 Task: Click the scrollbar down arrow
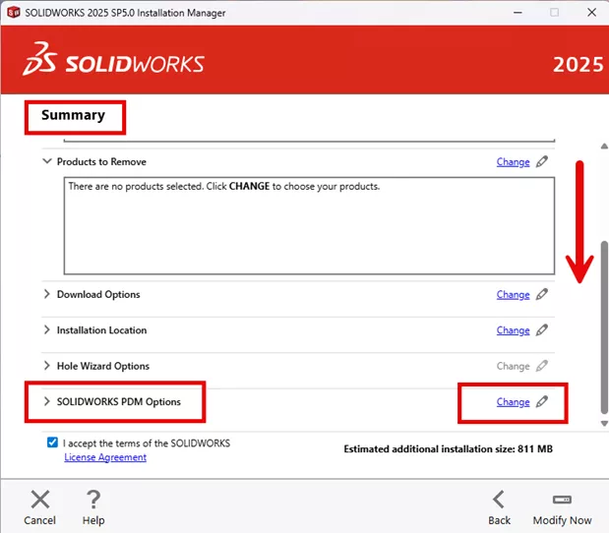pos(604,424)
